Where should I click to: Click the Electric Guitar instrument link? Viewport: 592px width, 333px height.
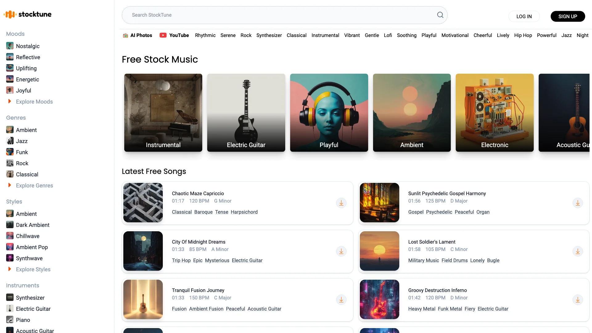click(x=33, y=309)
